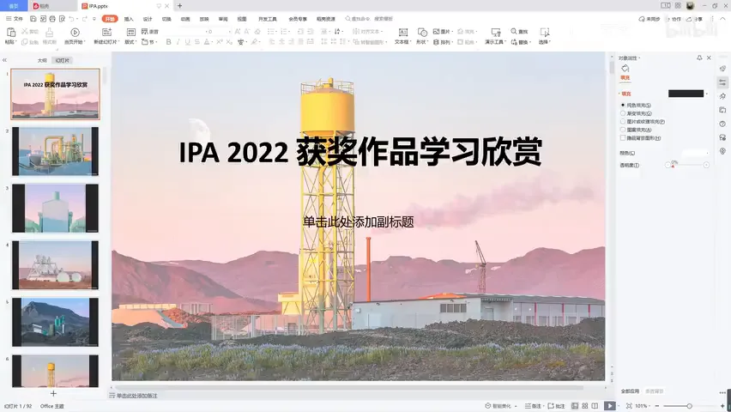Collapse the ribbon with the chevron arrow
The height and width of the screenshot is (412, 731).
722,19
